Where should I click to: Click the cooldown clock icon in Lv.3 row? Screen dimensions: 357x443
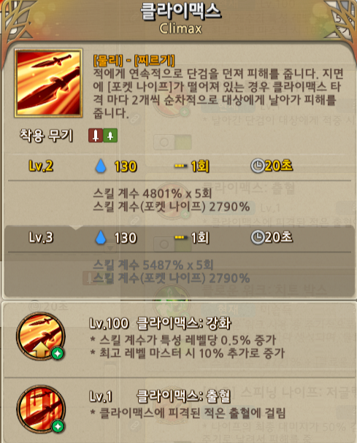pyautogui.click(x=257, y=237)
